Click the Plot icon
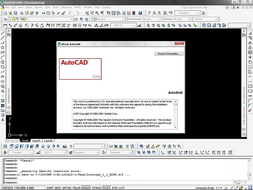 (22, 12)
